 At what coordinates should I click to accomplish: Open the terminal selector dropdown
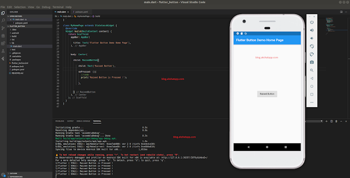tap(314, 121)
